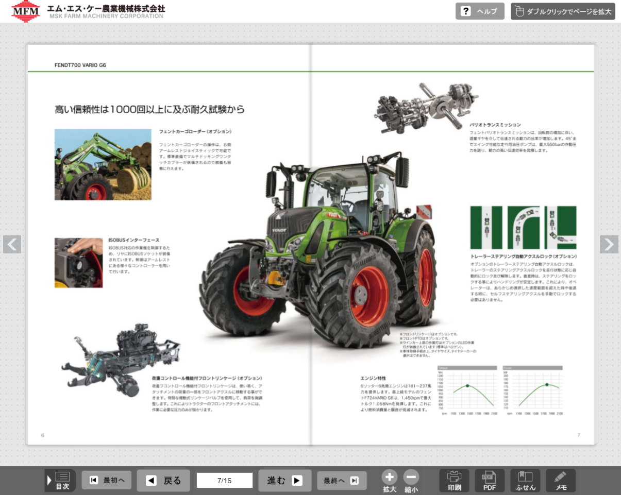This screenshot has width=621, height=495.
Task: Click the FENDT700 VARIO G6 header text
Action: [x=80, y=65]
